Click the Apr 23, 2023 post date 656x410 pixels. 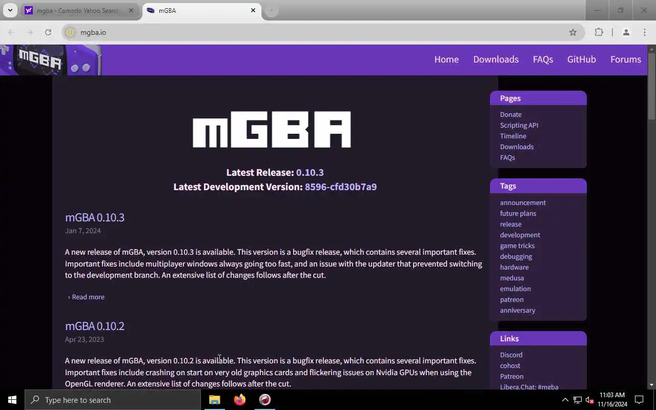(x=84, y=339)
